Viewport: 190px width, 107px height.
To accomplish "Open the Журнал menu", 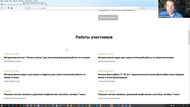I will click(15, 1).
